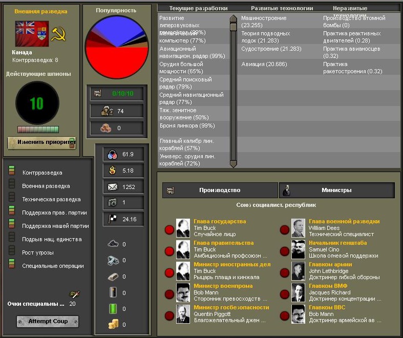Click red status dot for Глава государства
This screenshot has height=338, width=403.
click(x=169, y=230)
